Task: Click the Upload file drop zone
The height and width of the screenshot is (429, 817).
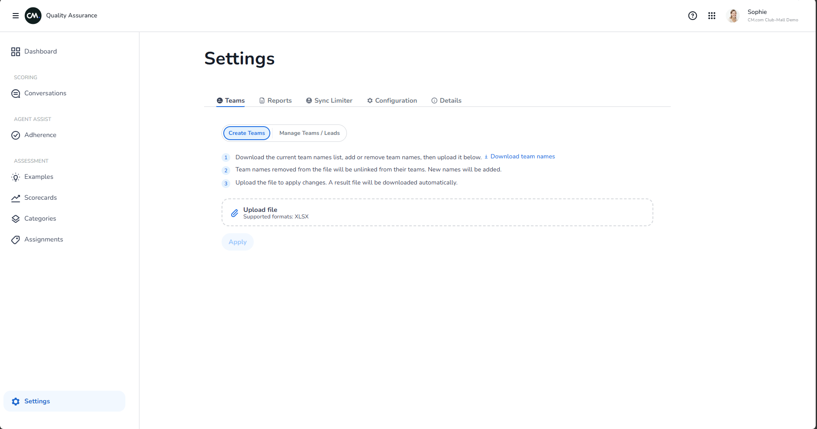Action: [x=437, y=212]
